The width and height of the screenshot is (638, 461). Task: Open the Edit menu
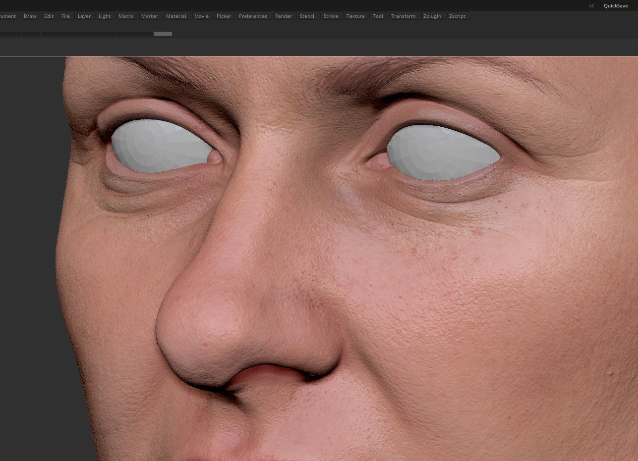tap(49, 16)
